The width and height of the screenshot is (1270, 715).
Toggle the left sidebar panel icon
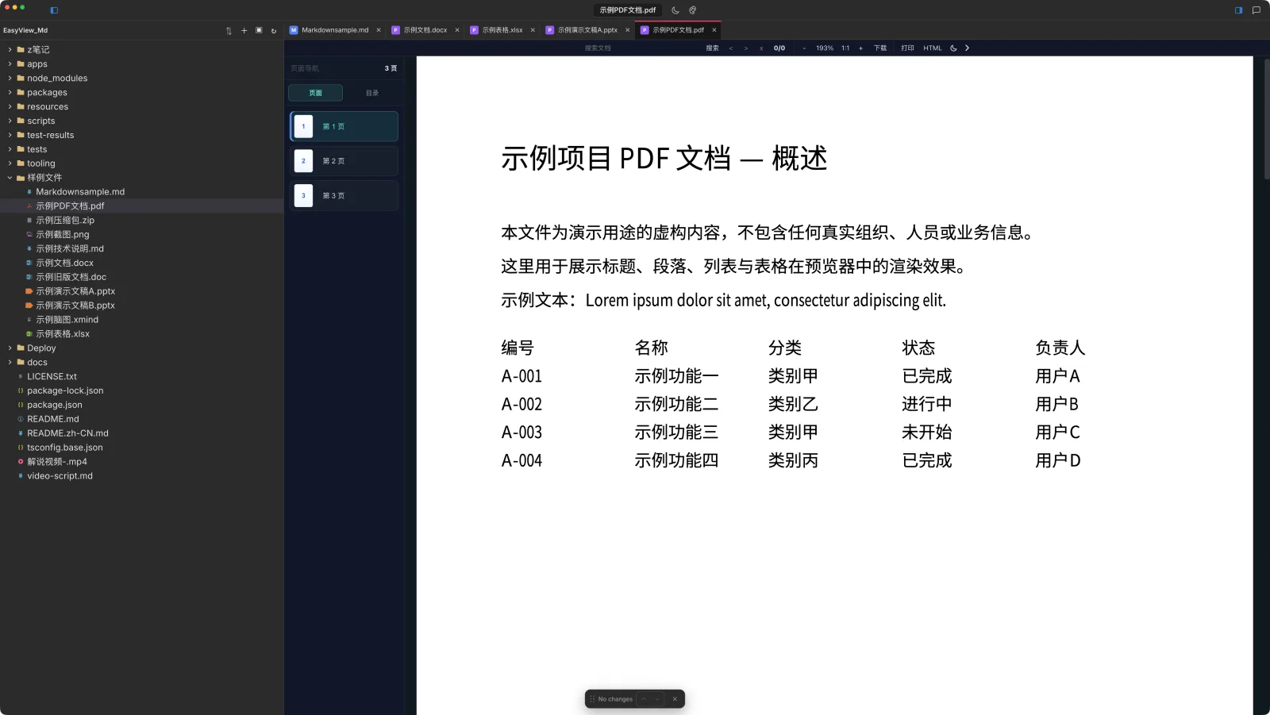54,10
